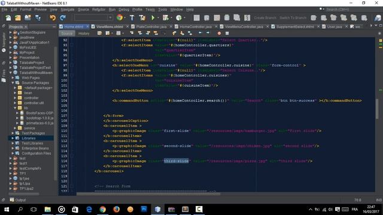Open the Output panel button
383x215 pixels.
pyautogui.click(x=17, y=200)
